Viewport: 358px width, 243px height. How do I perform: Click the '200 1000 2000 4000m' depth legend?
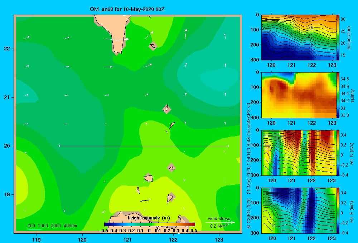(x=52, y=226)
